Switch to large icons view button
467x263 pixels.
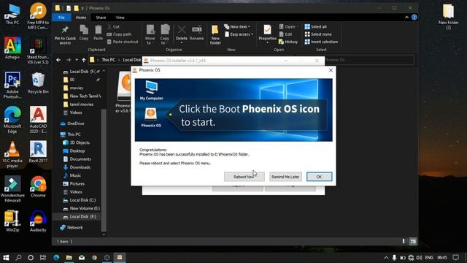[413, 241]
